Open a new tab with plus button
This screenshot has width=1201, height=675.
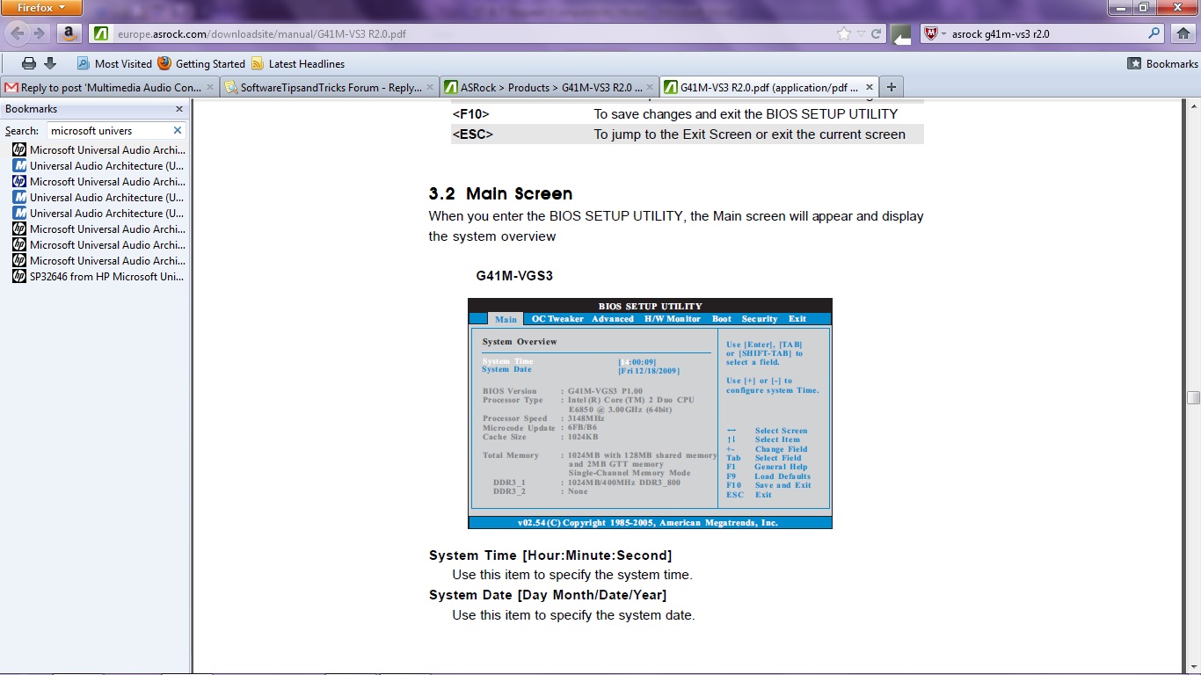(892, 87)
